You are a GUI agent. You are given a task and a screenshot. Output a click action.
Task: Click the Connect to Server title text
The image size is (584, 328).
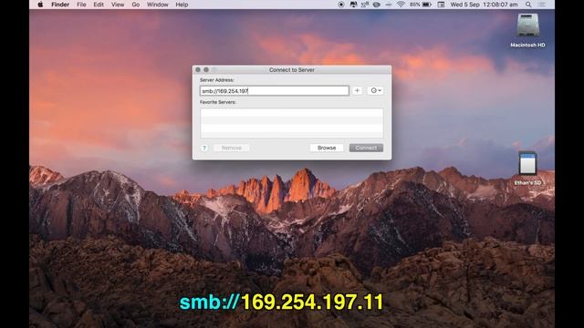pos(292,70)
